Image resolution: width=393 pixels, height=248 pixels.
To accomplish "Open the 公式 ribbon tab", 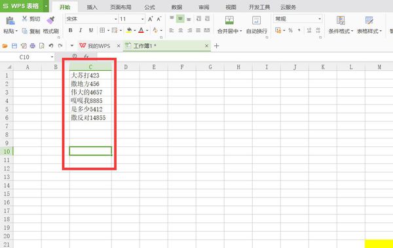I will (149, 7).
